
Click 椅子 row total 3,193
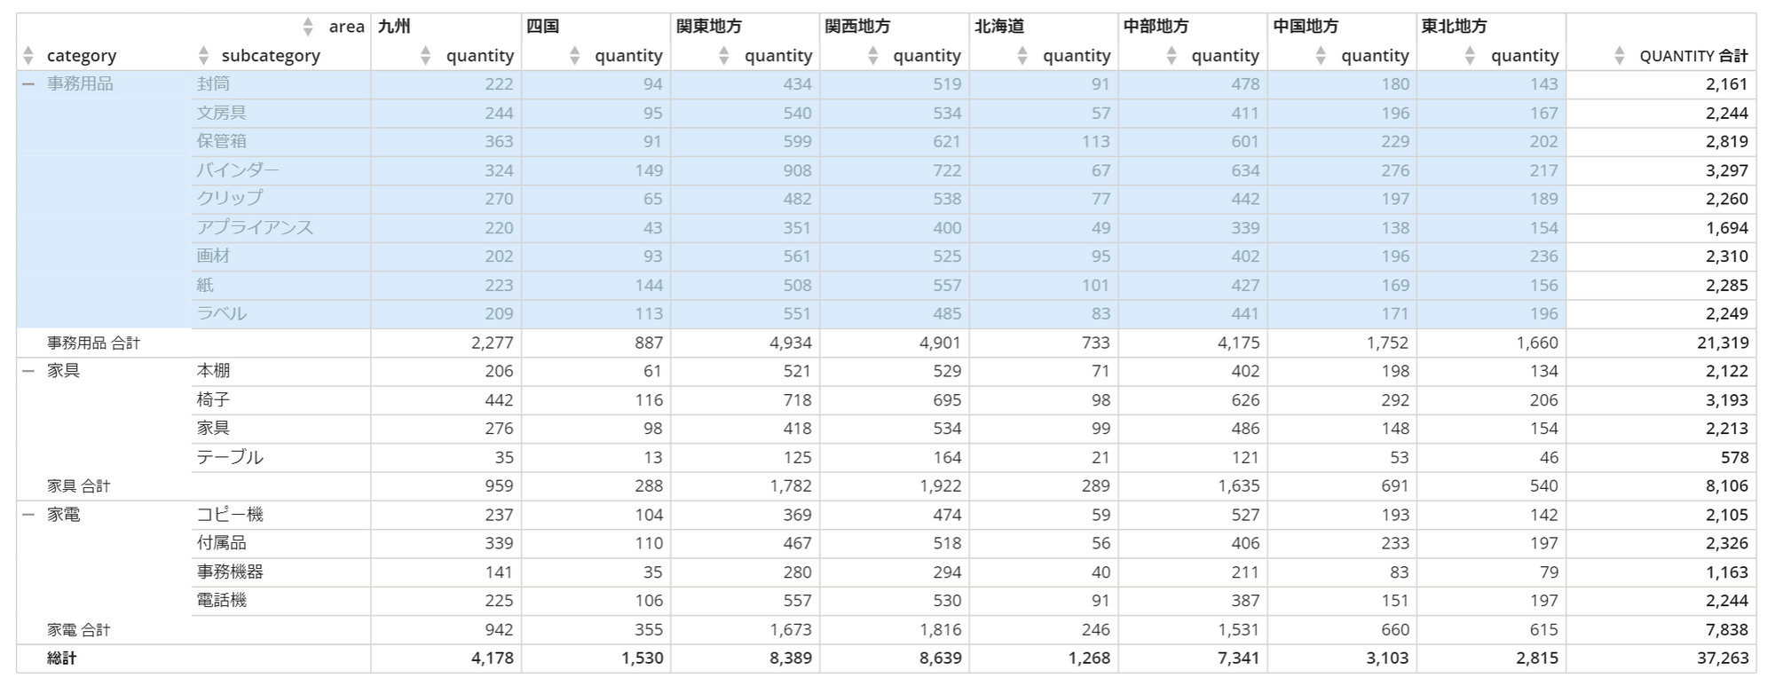click(1726, 400)
